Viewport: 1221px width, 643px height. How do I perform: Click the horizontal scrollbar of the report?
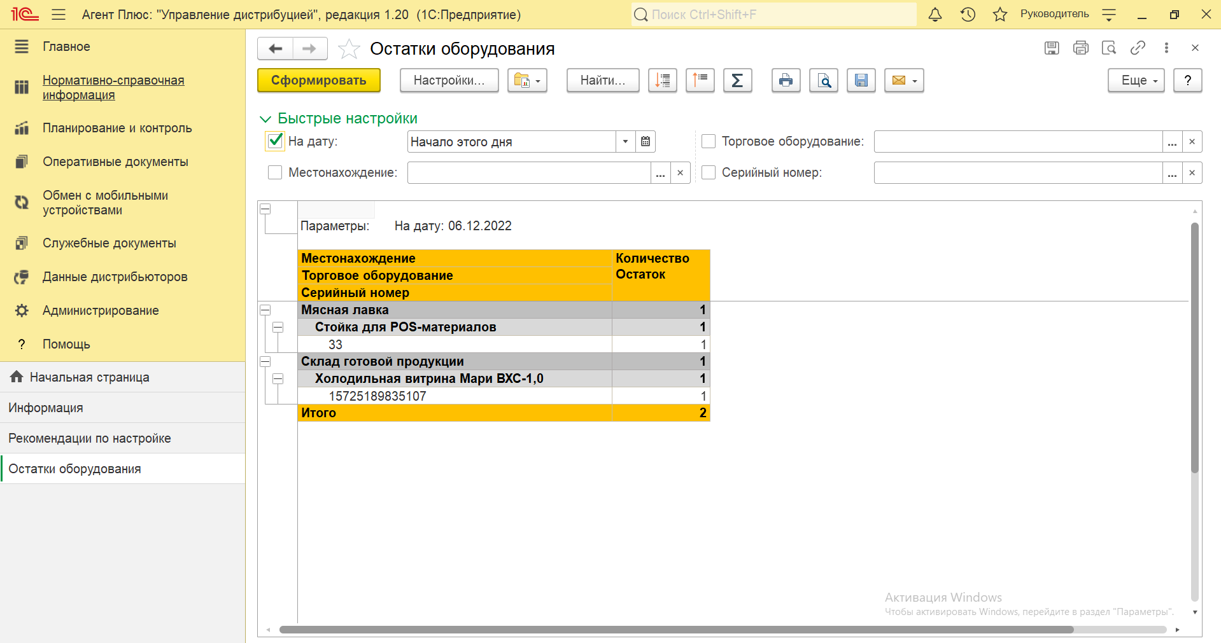click(676, 630)
